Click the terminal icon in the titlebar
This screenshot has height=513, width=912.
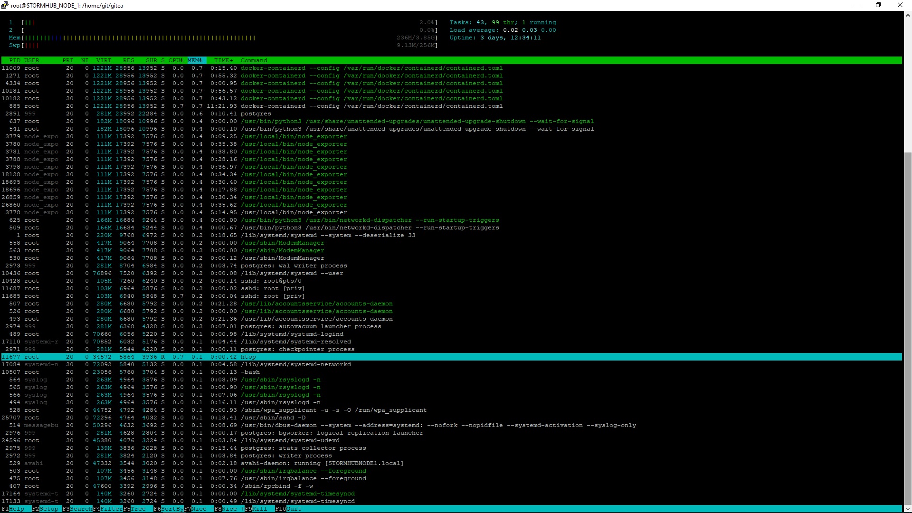(4, 5)
